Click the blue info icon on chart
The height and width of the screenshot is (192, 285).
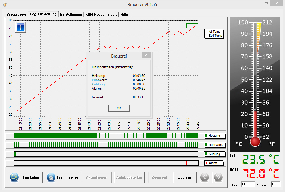point(21,27)
